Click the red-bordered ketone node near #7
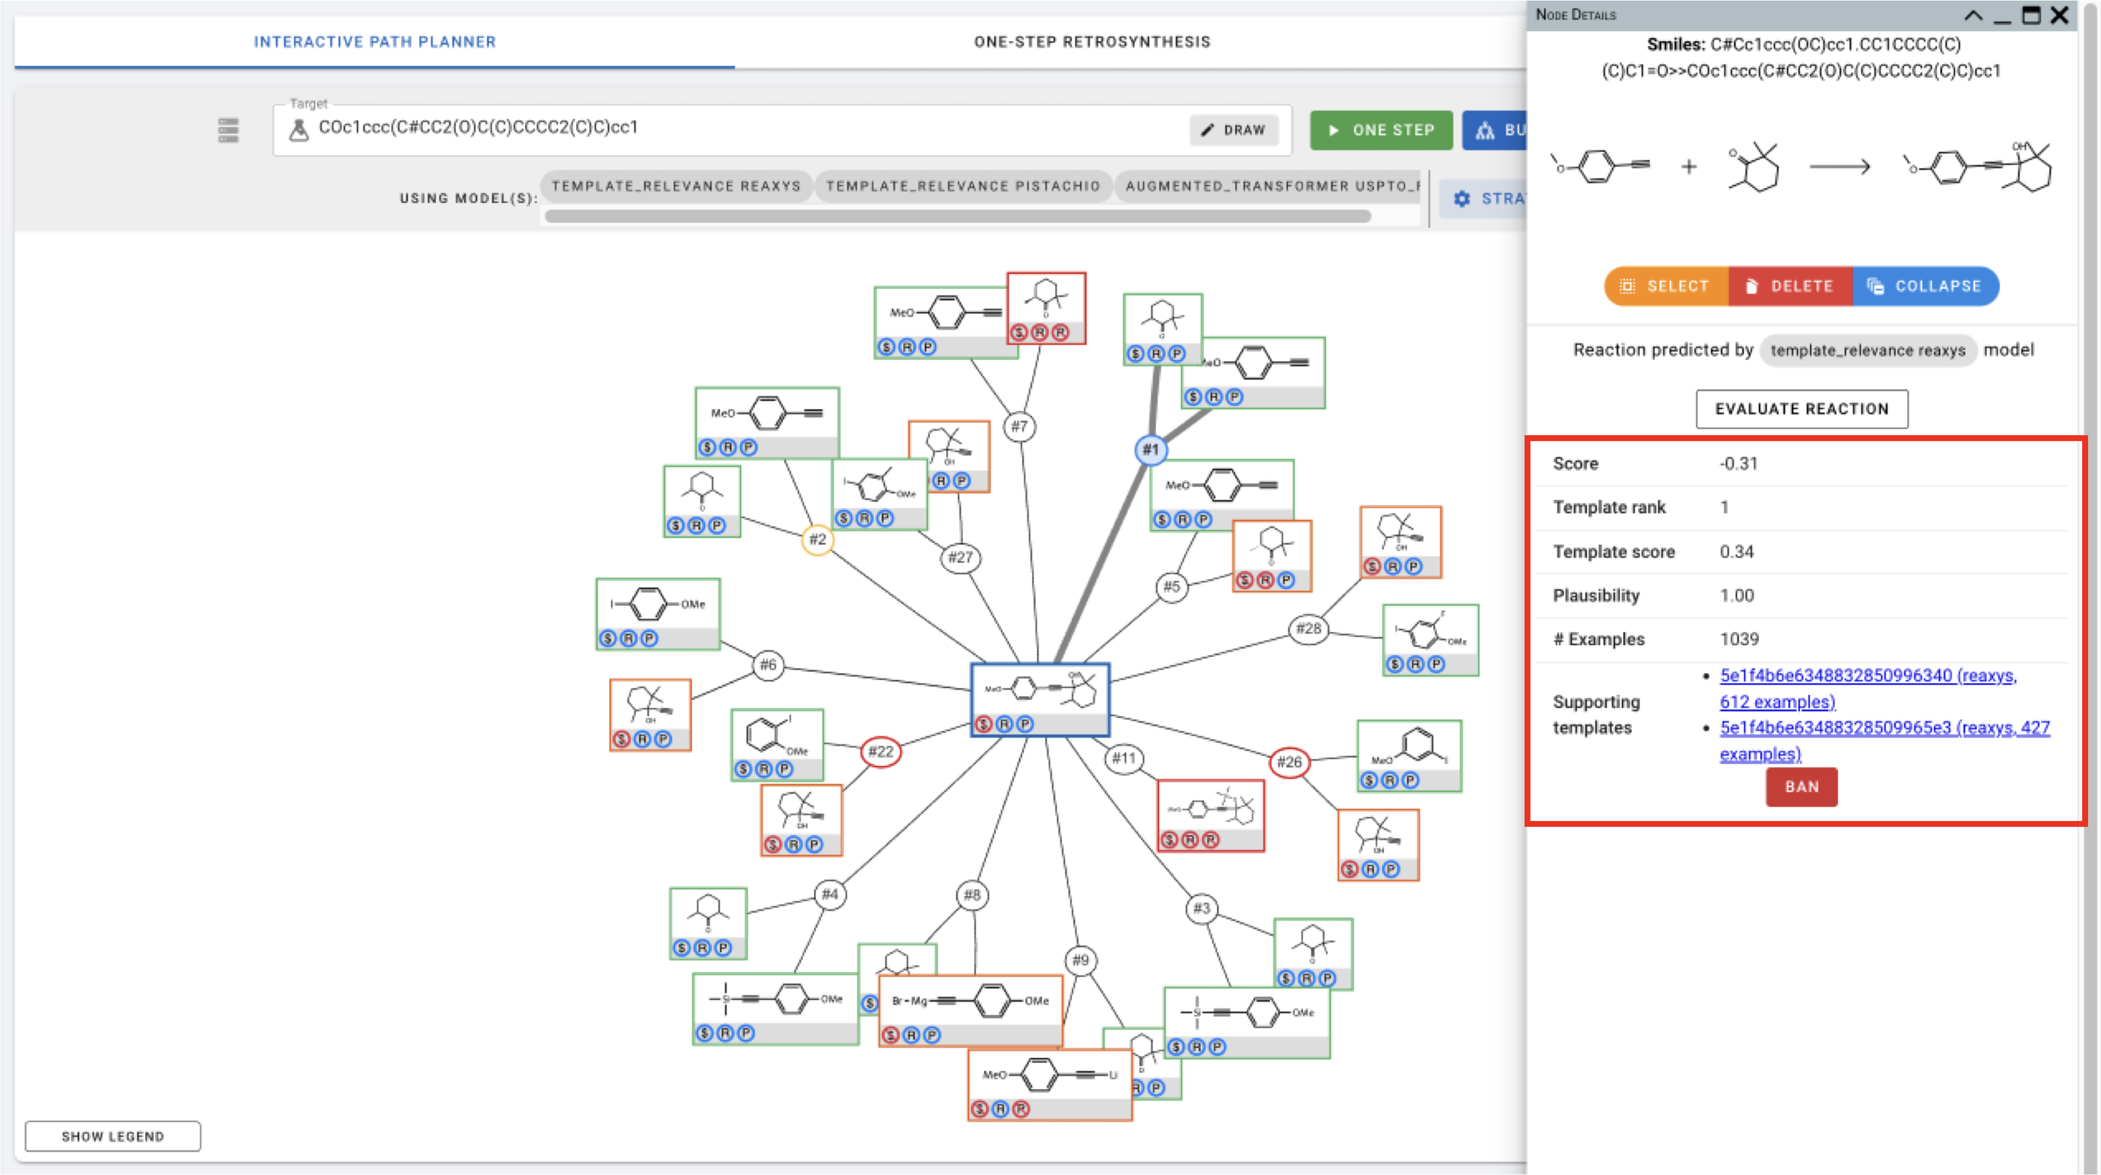 1046,308
